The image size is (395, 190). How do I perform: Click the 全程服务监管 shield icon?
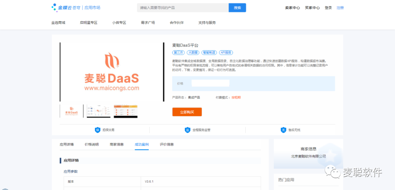[x=187, y=130]
